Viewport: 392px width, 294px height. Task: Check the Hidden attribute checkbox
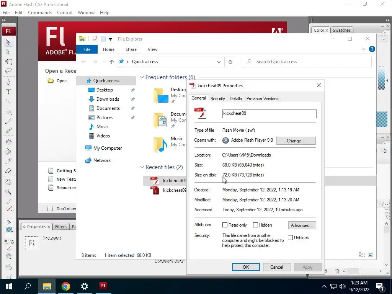[x=255, y=225]
